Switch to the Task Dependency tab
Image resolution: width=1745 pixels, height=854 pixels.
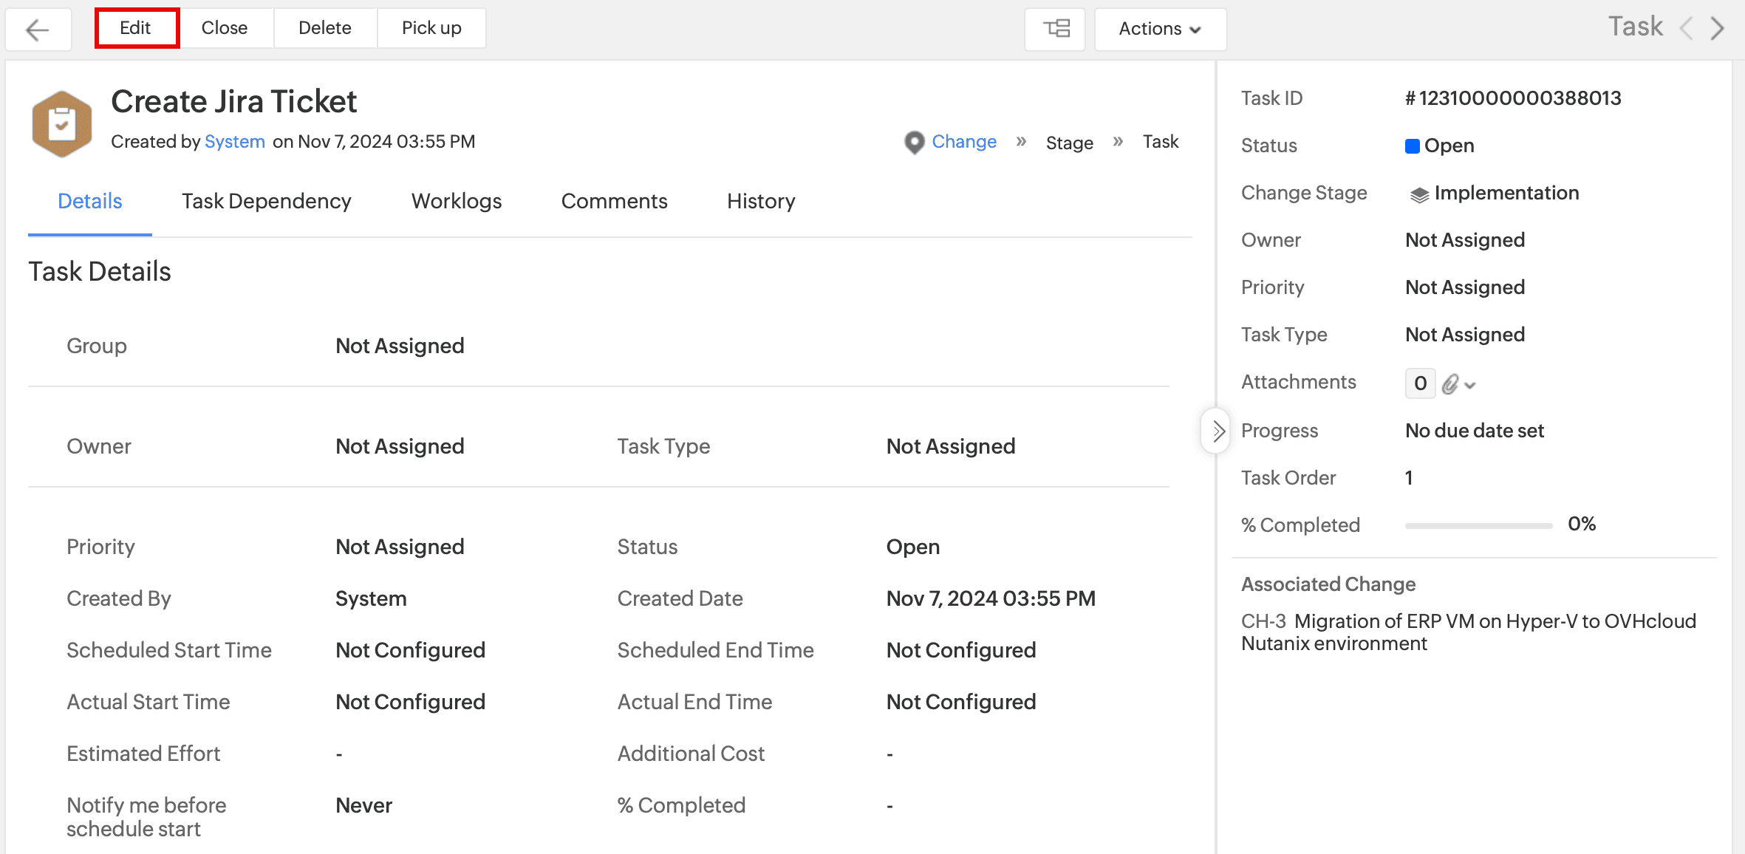coord(266,201)
